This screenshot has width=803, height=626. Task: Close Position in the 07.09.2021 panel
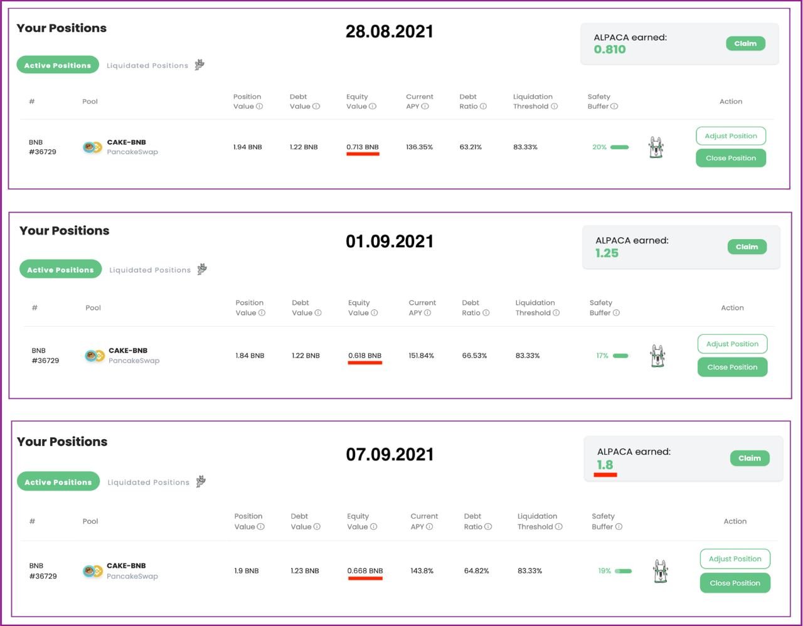(x=735, y=583)
